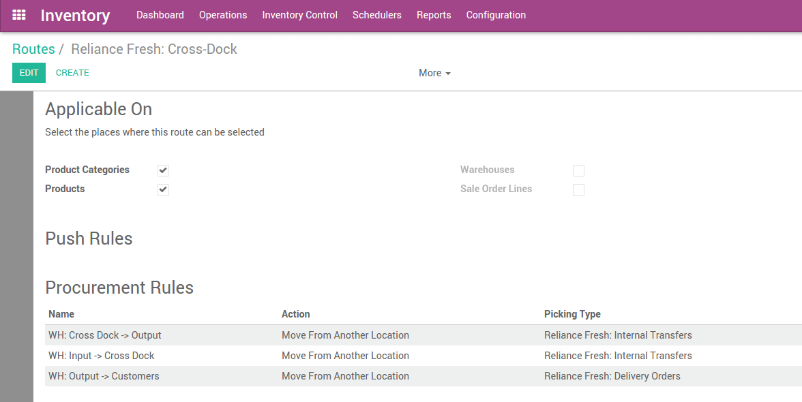
Task: Open the More dropdown
Action: tap(434, 73)
